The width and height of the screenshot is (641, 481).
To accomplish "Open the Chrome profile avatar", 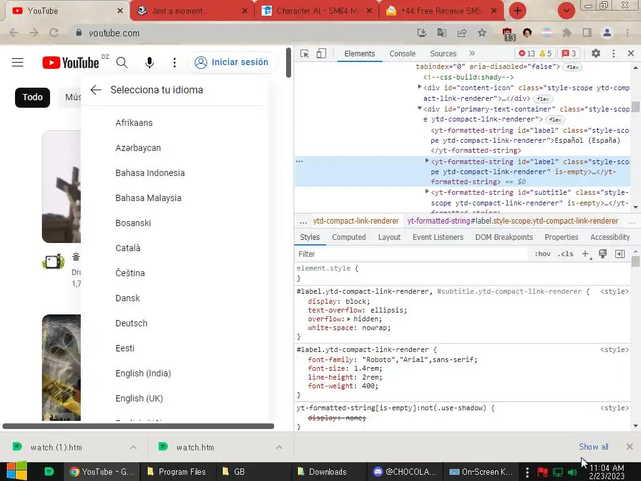I will [x=607, y=33].
